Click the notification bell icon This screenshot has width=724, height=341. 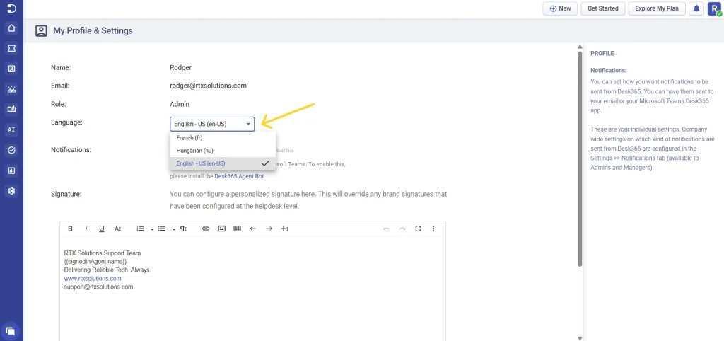[696, 8]
